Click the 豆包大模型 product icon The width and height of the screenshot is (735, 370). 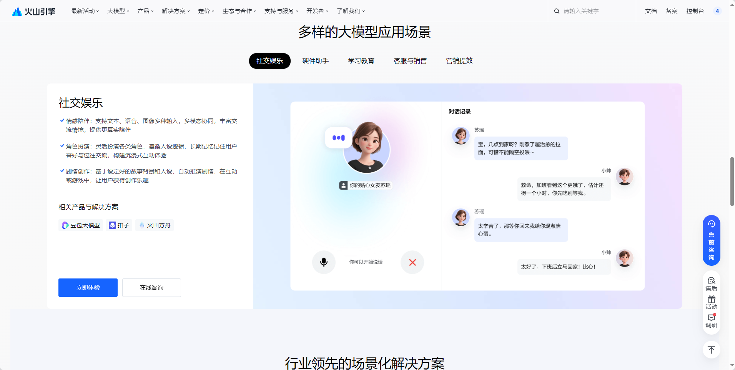tap(66, 225)
